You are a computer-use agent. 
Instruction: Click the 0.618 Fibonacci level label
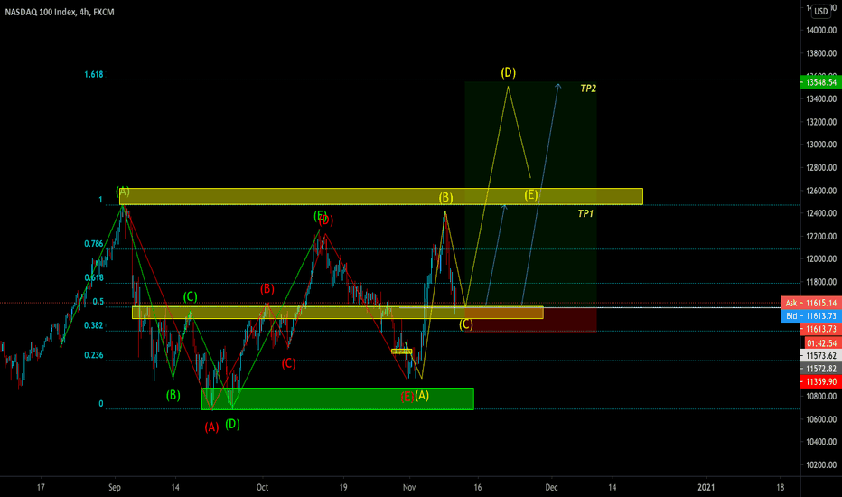93,277
